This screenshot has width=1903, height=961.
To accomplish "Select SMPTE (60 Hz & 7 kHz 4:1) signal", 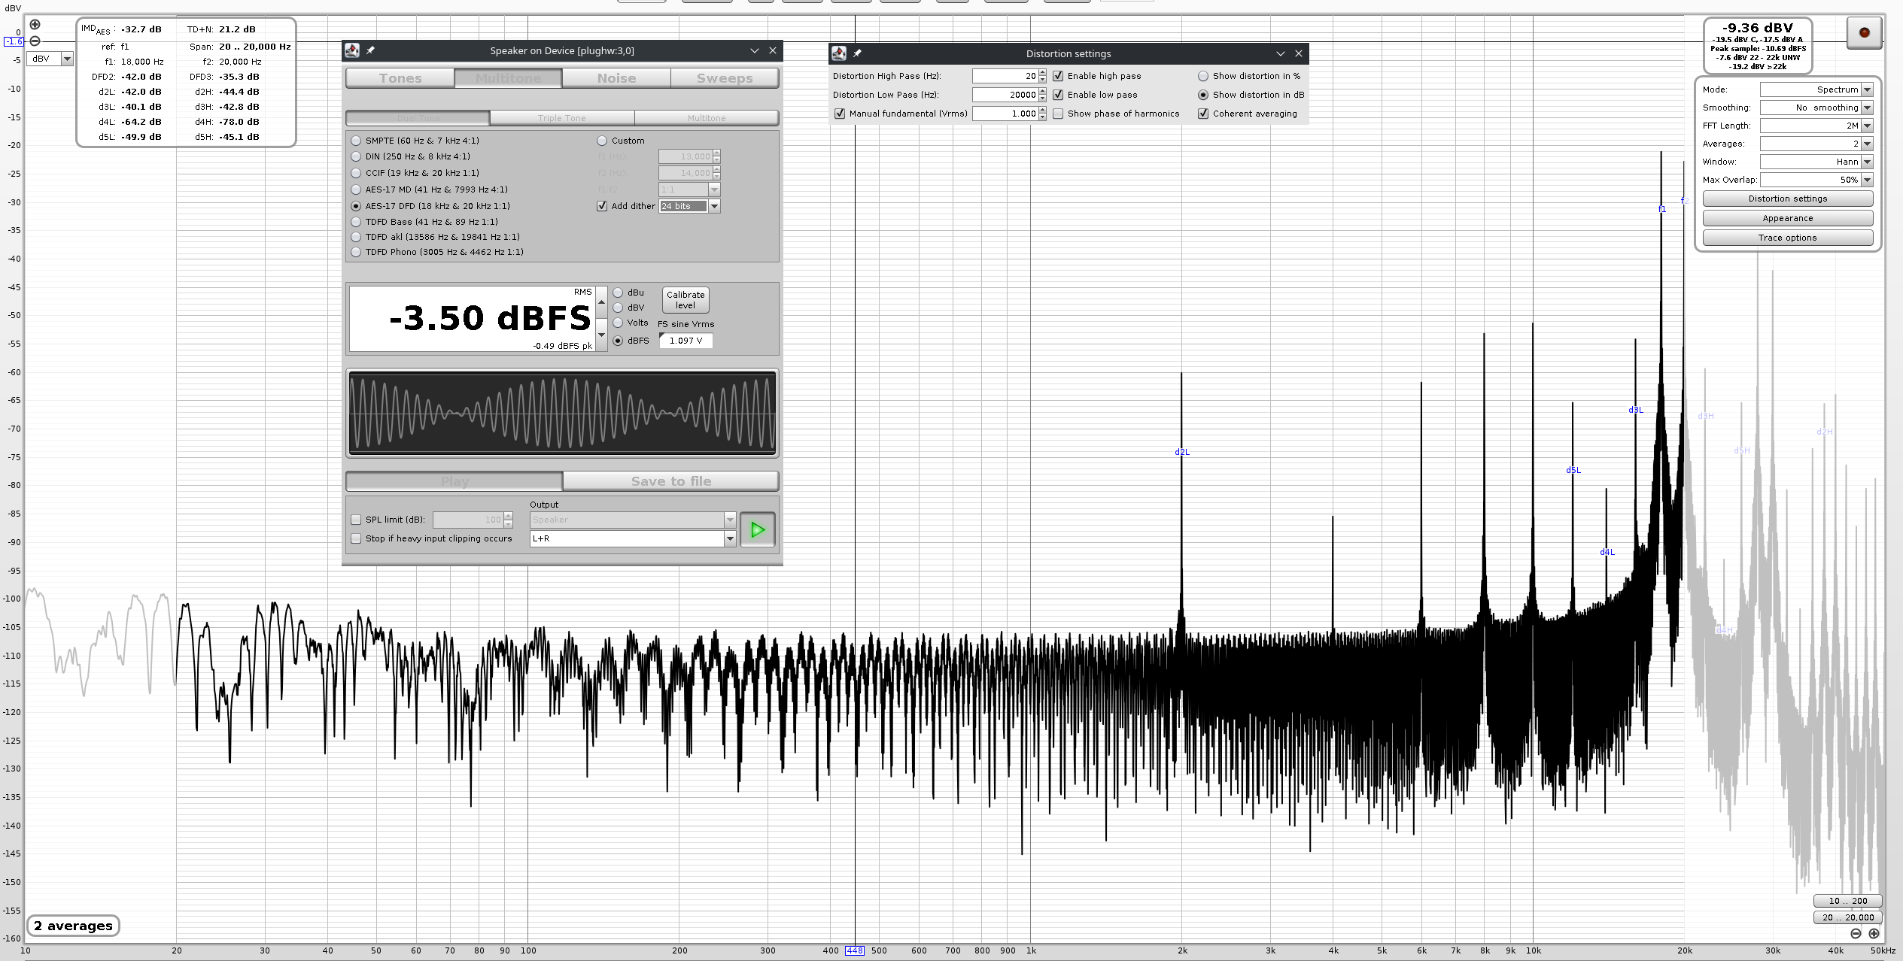I will pos(356,141).
